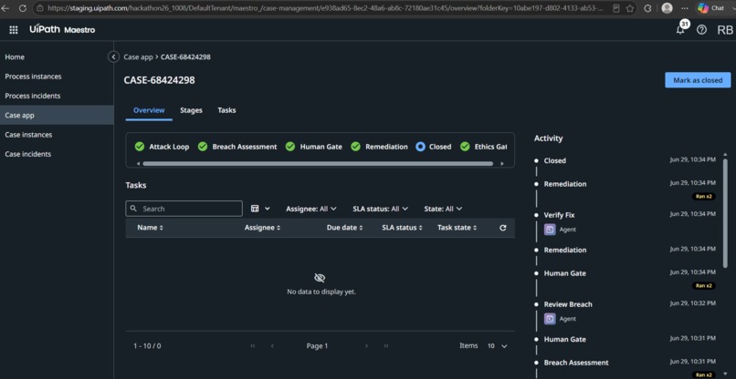The height and width of the screenshot is (379, 736).
Task: Open the Verify Fix activity entry
Action: tap(559, 215)
